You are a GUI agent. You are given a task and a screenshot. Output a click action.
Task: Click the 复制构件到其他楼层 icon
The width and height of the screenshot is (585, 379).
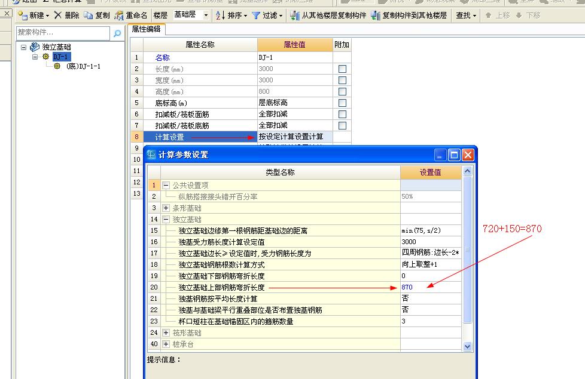376,16
